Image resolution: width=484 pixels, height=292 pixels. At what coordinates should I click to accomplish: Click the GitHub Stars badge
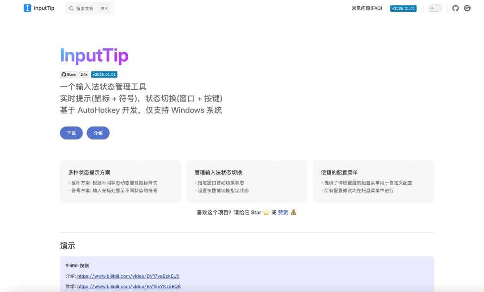coord(69,74)
